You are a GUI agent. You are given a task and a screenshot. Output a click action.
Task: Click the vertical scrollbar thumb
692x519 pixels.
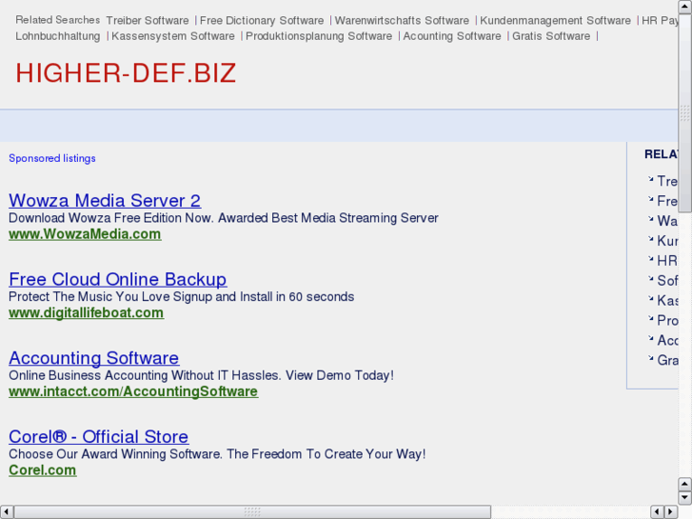[x=685, y=112]
